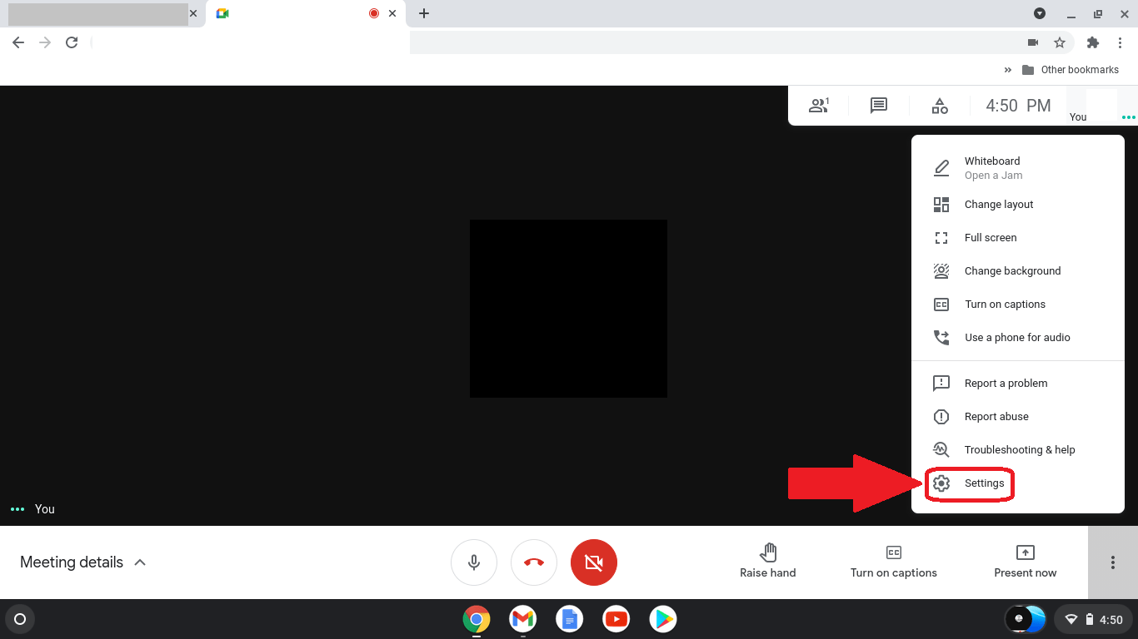Choose Change background in the menu
Image resolution: width=1138 pixels, height=639 pixels.
1018,271
